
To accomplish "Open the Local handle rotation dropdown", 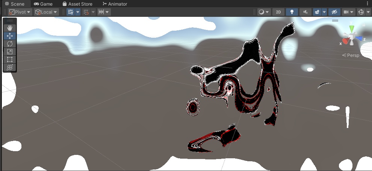I will coord(46,12).
